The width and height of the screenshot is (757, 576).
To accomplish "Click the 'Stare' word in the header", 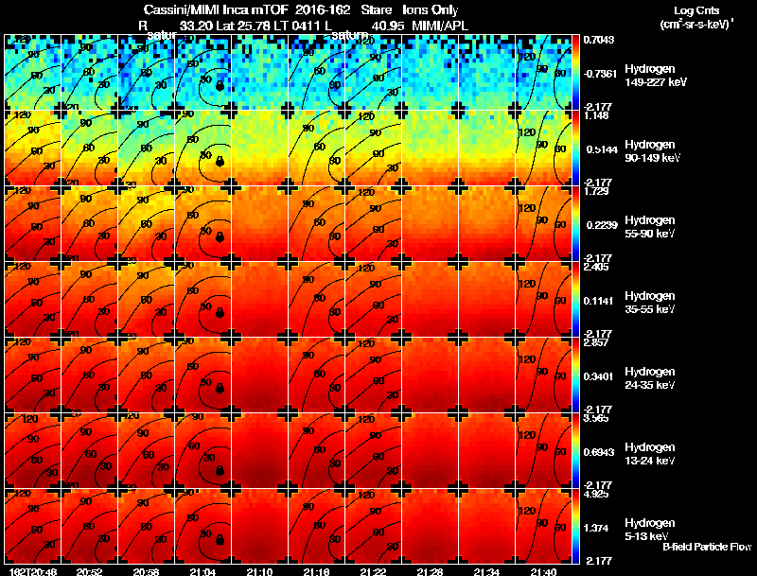I will click(377, 9).
